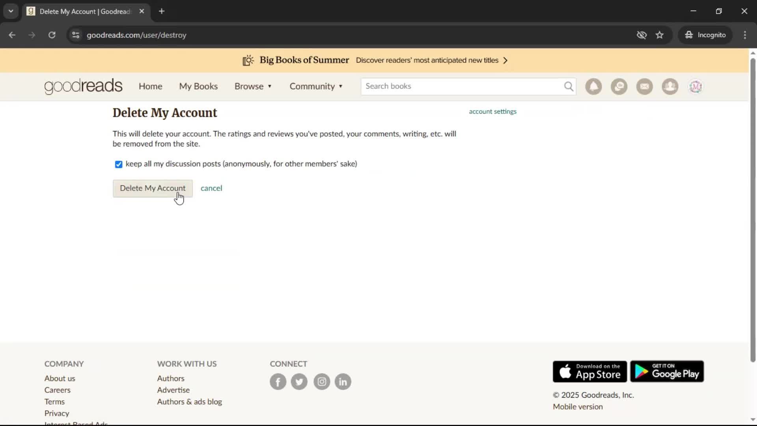The image size is (757, 426).
Task: Click the Get it on Google Play badge
Action: (x=667, y=372)
